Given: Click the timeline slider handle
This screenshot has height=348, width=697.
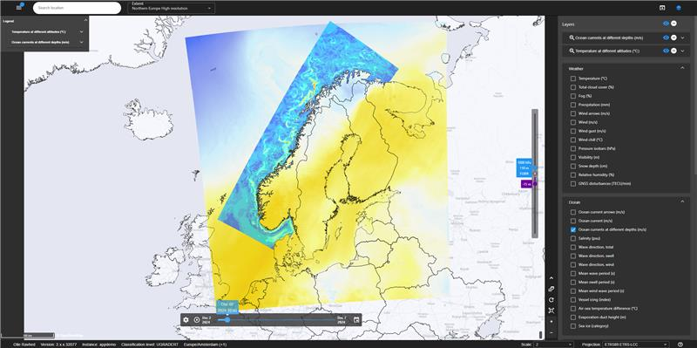Looking at the screenshot, I should (227, 319).
